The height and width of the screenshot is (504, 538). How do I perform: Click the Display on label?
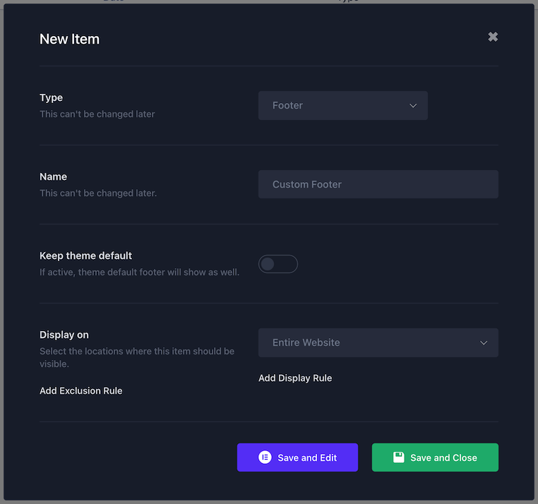[x=64, y=335]
